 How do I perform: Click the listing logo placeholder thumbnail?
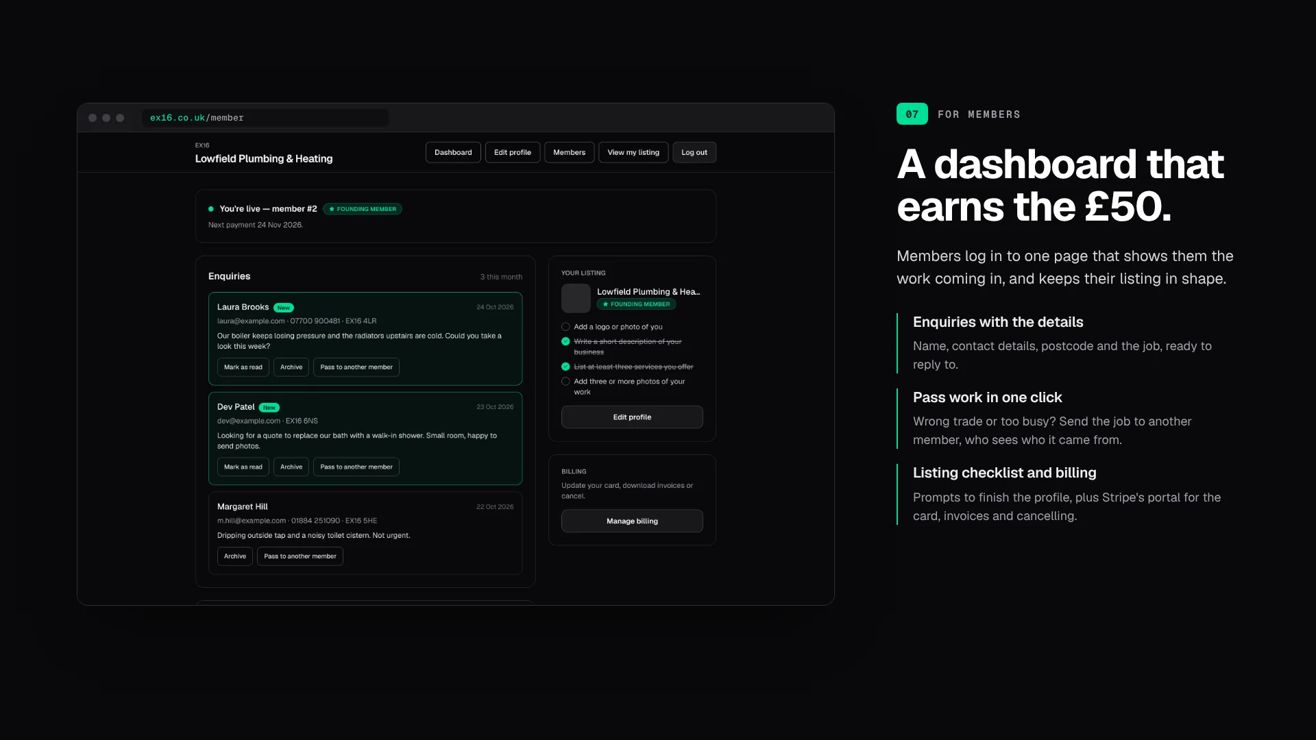[x=576, y=298]
